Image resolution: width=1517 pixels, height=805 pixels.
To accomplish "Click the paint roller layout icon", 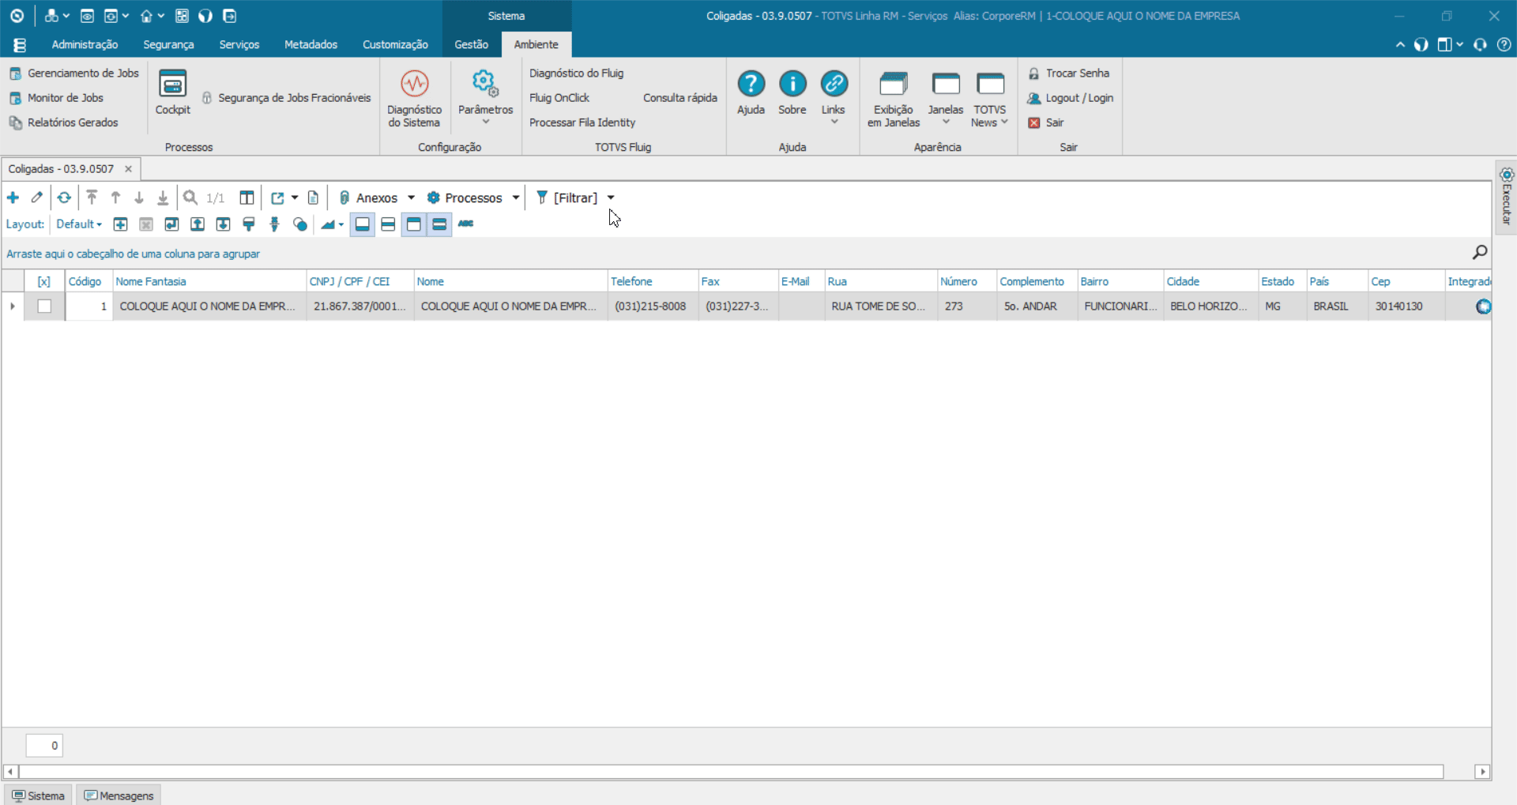I will pos(249,224).
